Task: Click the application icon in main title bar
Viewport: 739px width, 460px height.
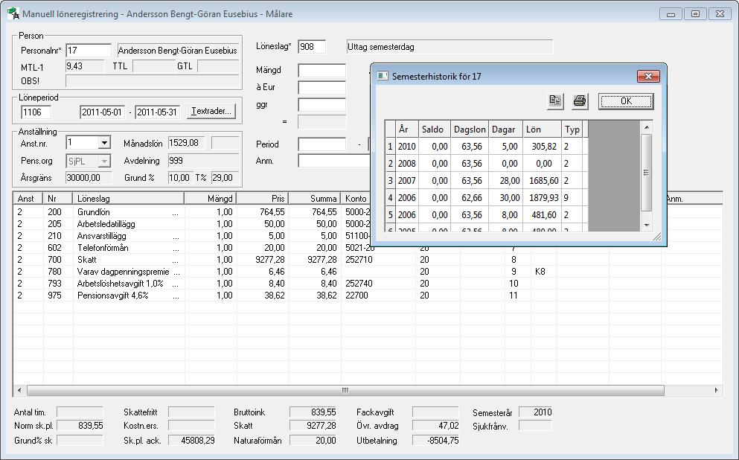Action: click(13, 13)
